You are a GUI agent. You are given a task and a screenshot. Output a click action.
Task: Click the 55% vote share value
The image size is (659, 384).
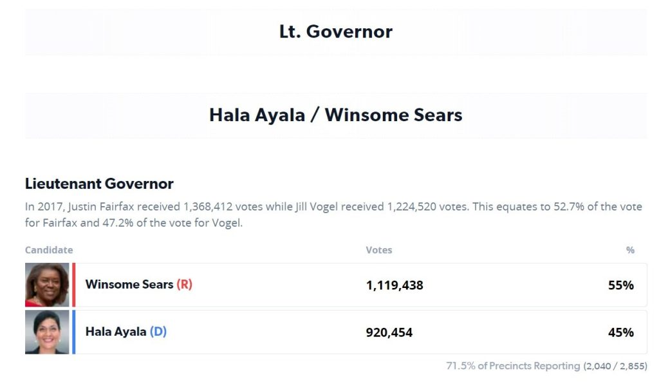coord(621,285)
